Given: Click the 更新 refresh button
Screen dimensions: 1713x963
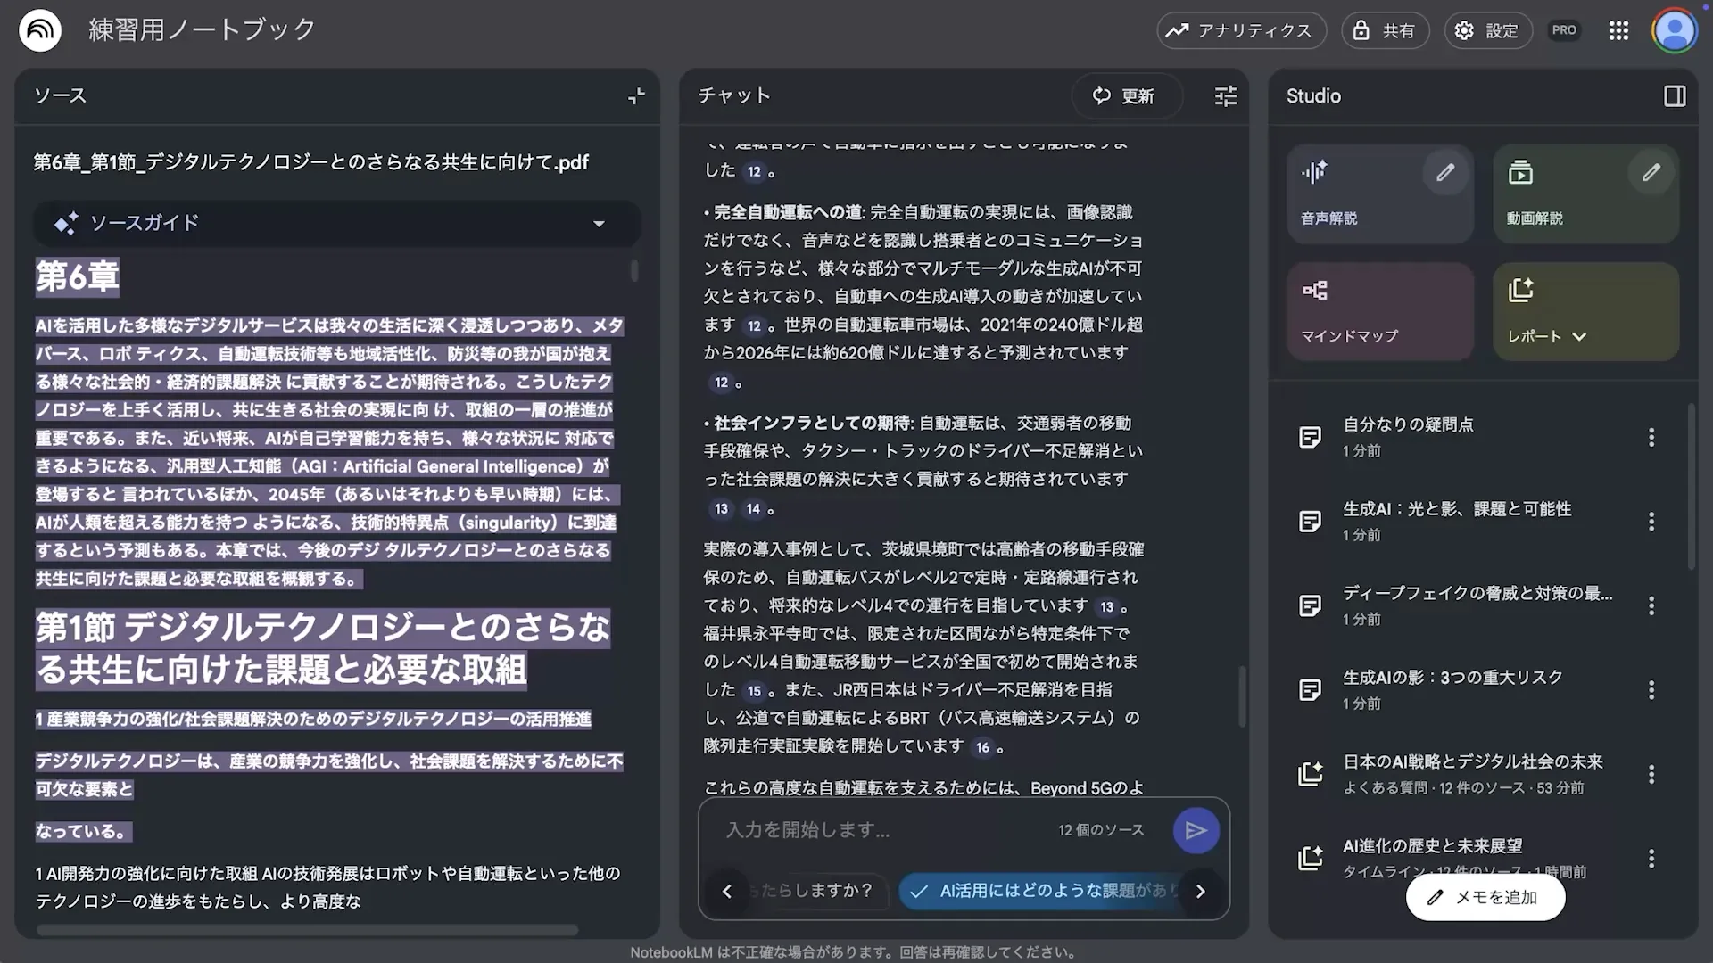Looking at the screenshot, I should click(1127, 95).
